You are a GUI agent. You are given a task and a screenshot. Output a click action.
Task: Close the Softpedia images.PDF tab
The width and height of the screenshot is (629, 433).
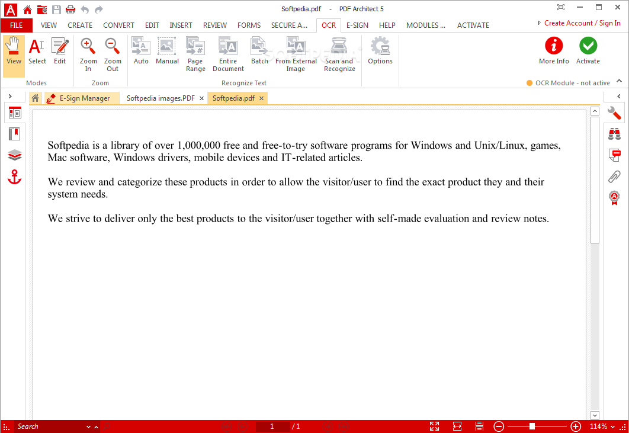click(x=202, y=98)
